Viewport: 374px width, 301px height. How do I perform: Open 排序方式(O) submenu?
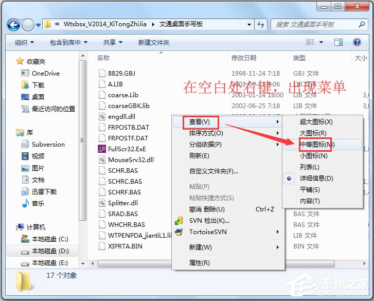(227, 133)
